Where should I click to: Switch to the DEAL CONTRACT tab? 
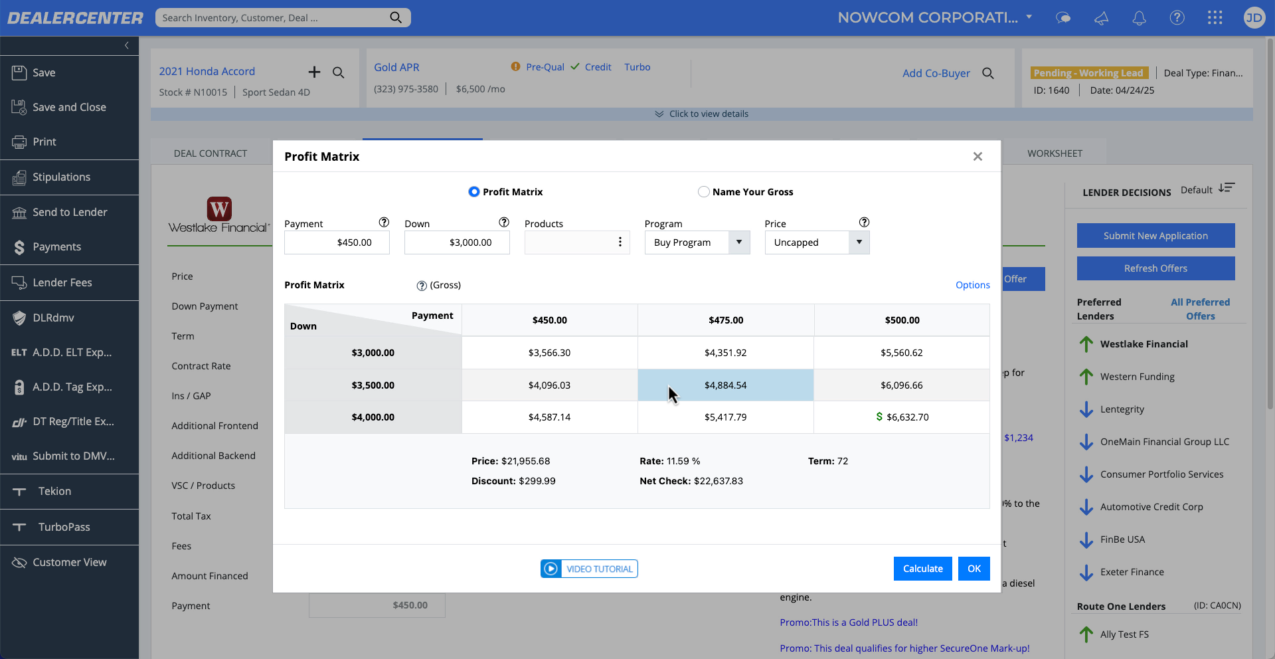pyautogui.click(x=211, y=153)
